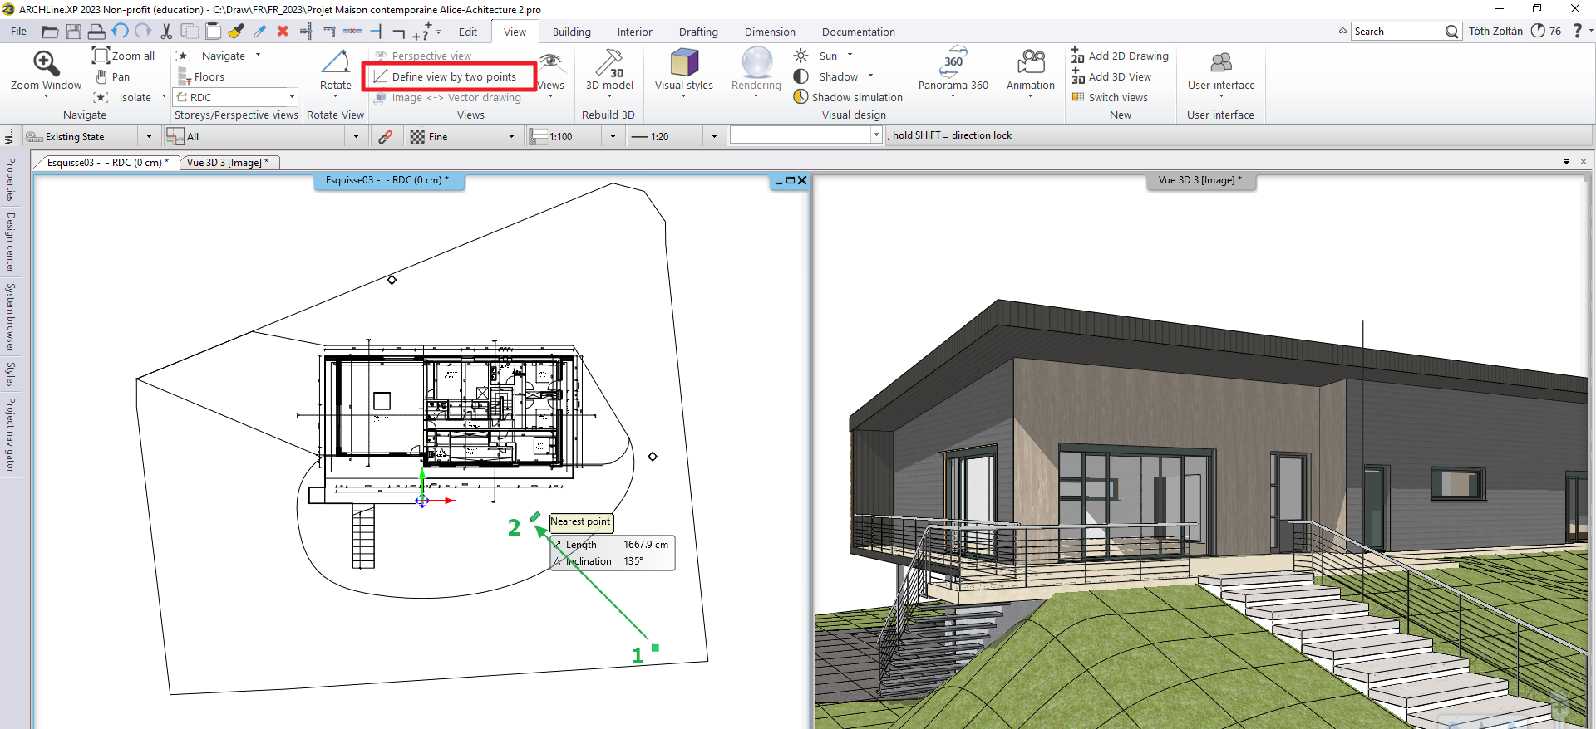Expand the RDC storey dropdown
The height and width of the screenshot is (729, 1596).
pos(292,97)
